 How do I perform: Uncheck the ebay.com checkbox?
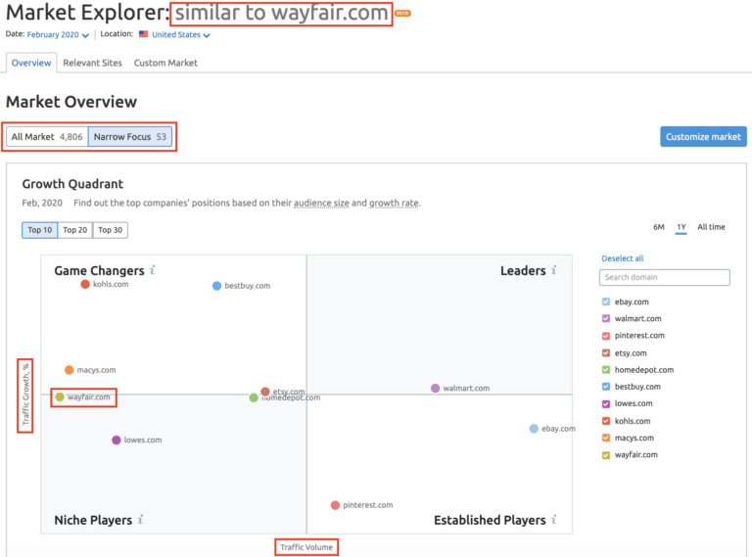(x=606, y=302)
